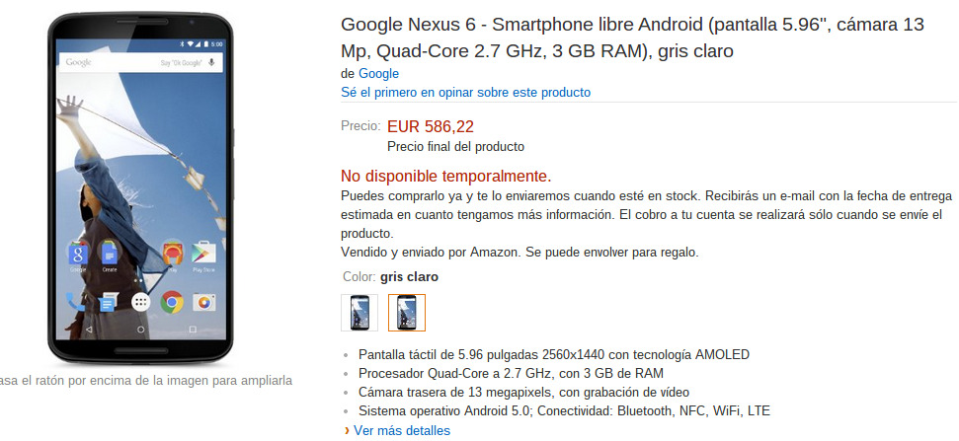959x441 pixels.
Task: Click the Play Store icon on phone
Action: pos(203,253)
